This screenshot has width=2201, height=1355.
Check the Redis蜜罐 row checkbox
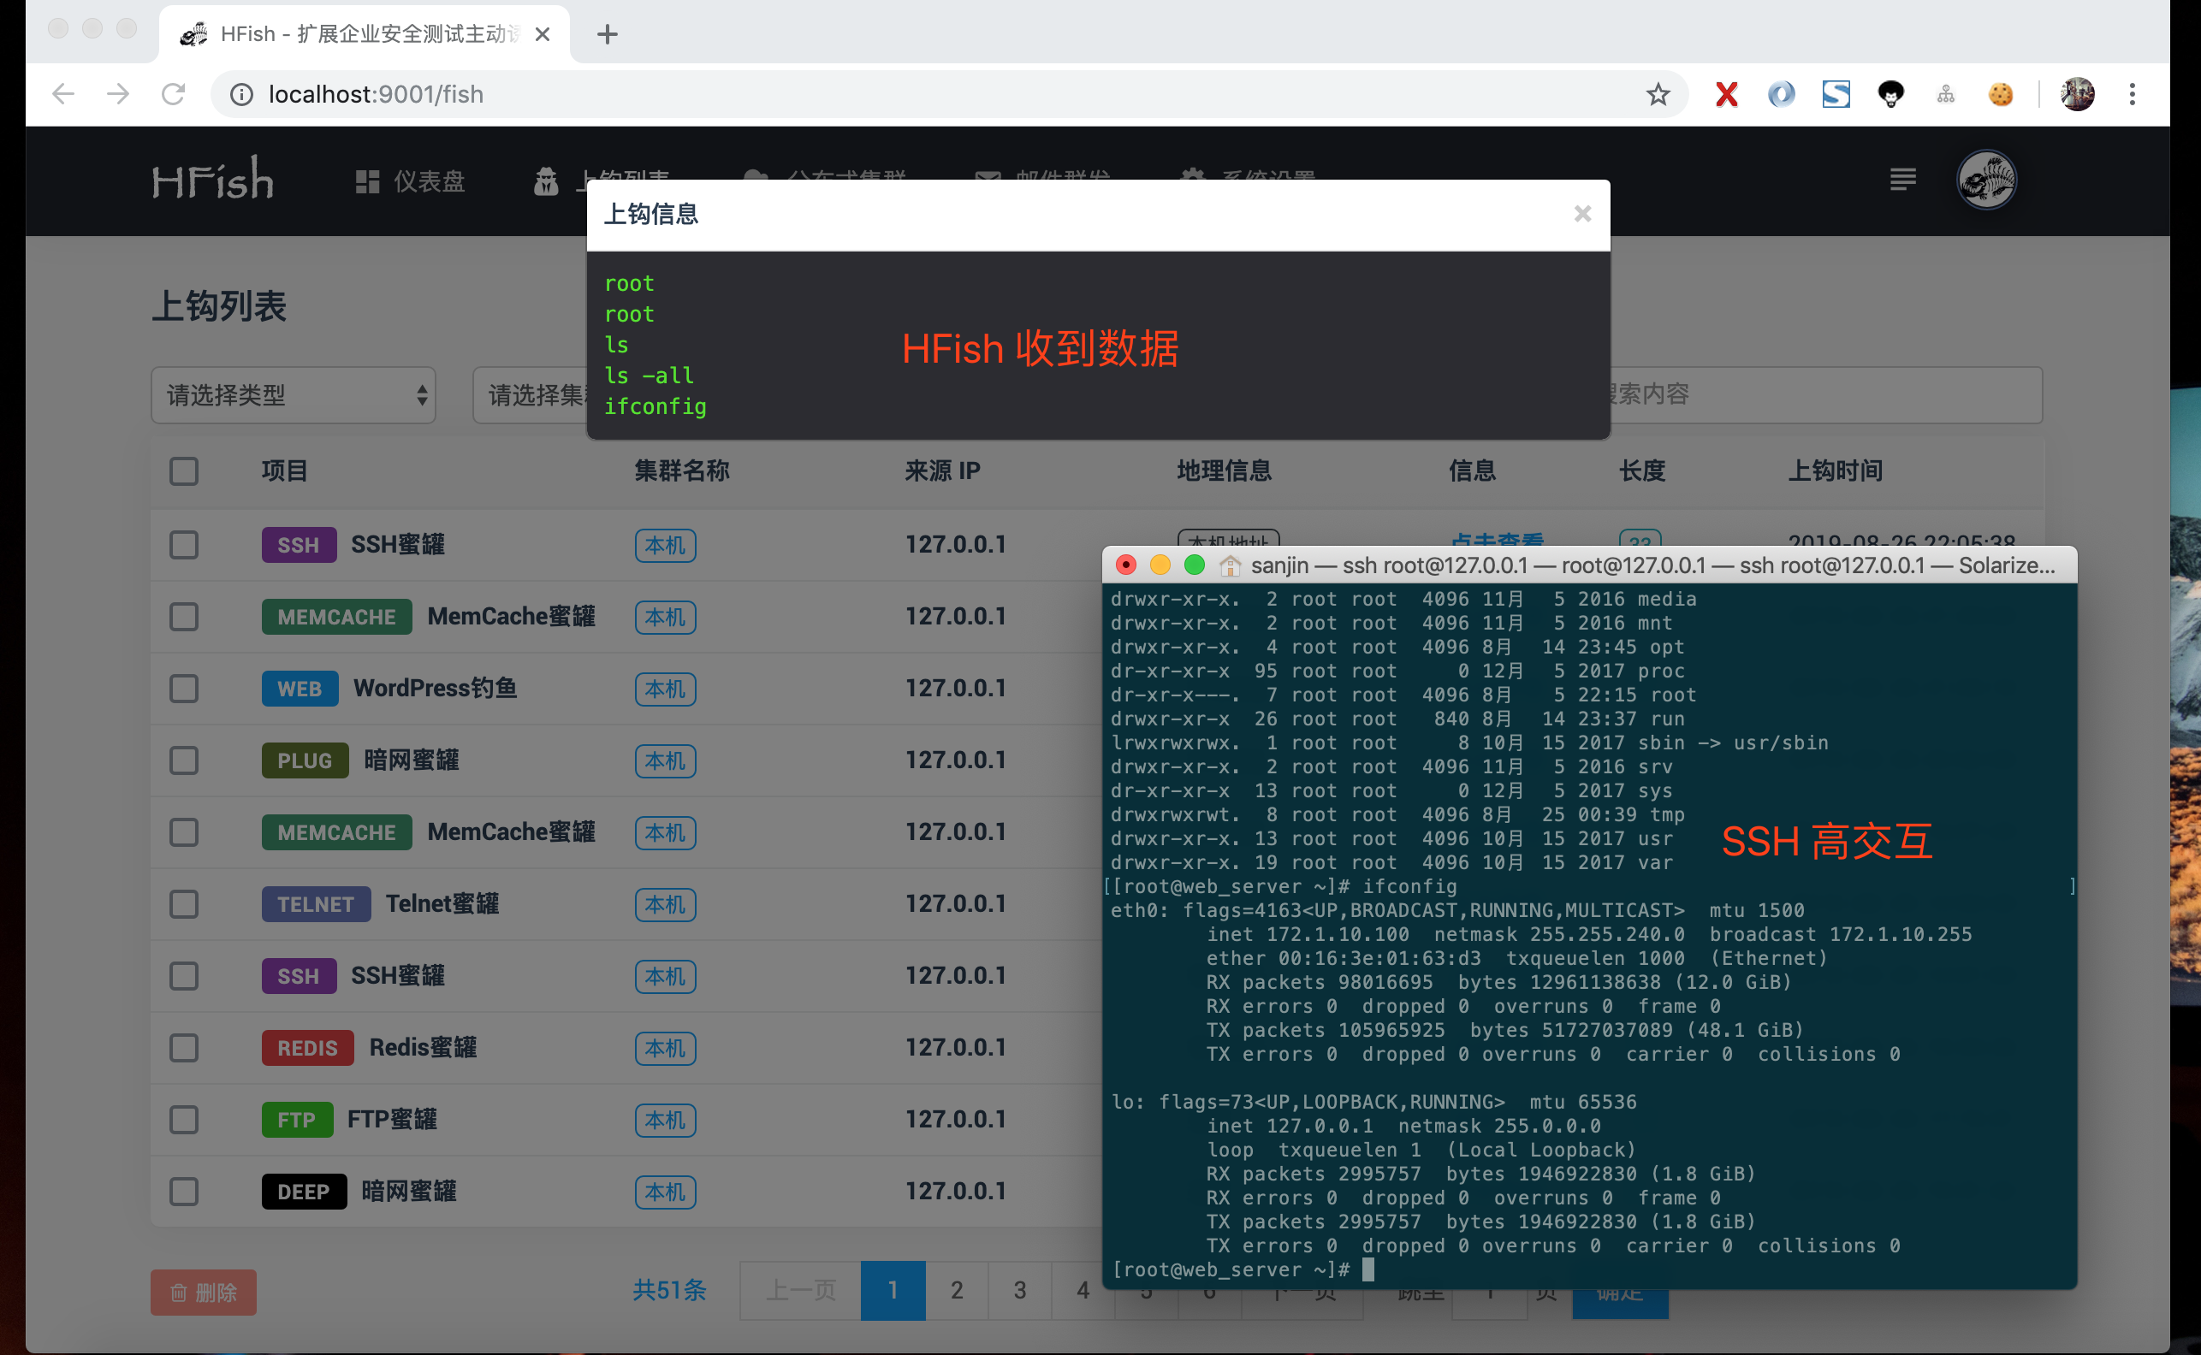click(184, 1048)
